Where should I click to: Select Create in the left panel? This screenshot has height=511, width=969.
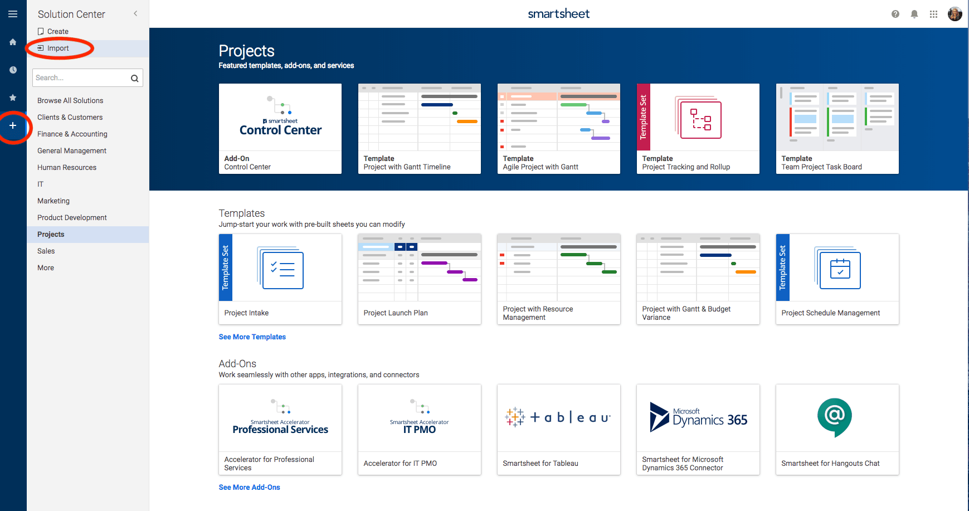click(x=57, y=32)
